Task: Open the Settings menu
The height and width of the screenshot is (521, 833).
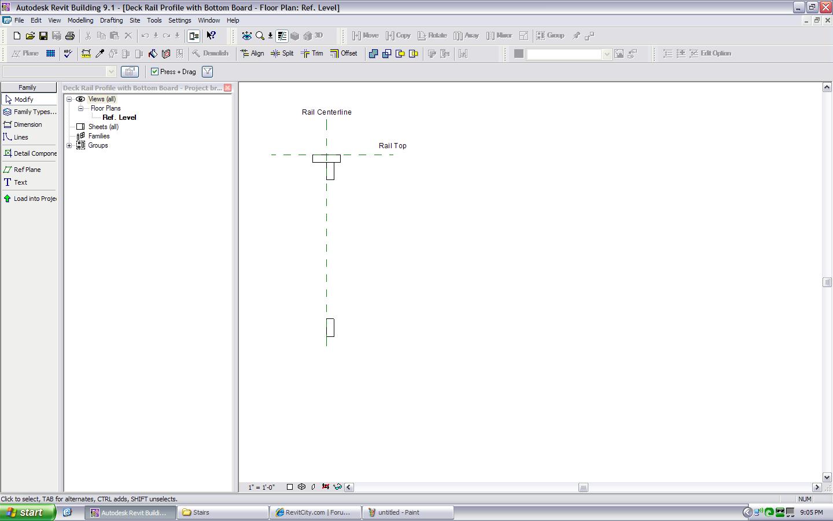Action: 179,20
